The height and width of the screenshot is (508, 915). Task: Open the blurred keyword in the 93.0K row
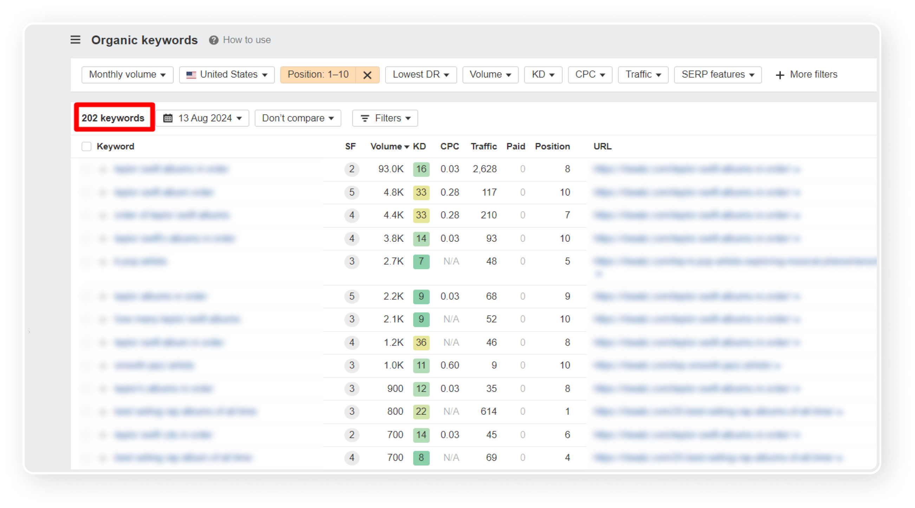[x=171, y=169]
